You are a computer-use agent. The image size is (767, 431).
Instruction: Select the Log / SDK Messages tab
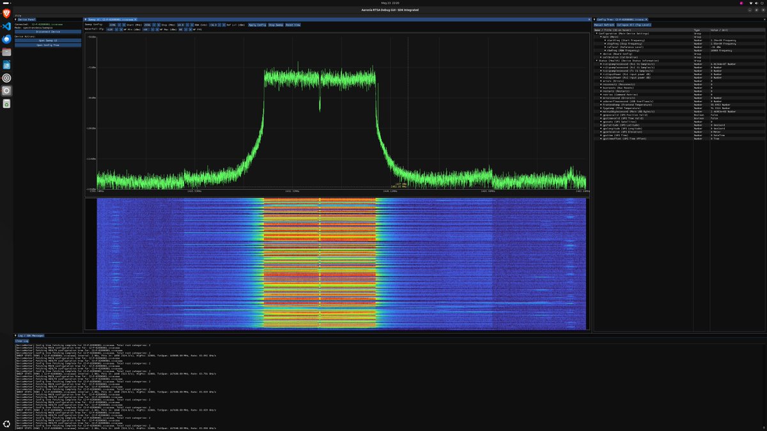tap(31, 335)
